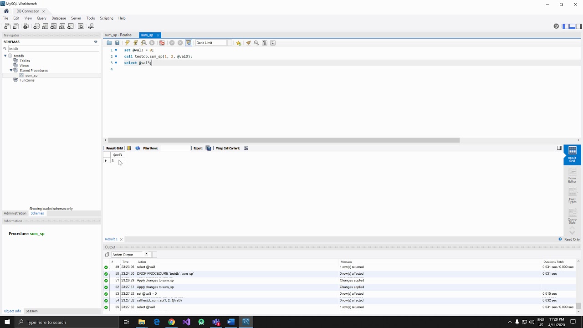Toggle autocommit mode button
The image size is (583, 328).
click(189, 43)
